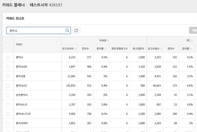Select keyword 갤럭시노트20 in the table
The width and height of the screenshot is (197, 132).
(x=23, y=114)
